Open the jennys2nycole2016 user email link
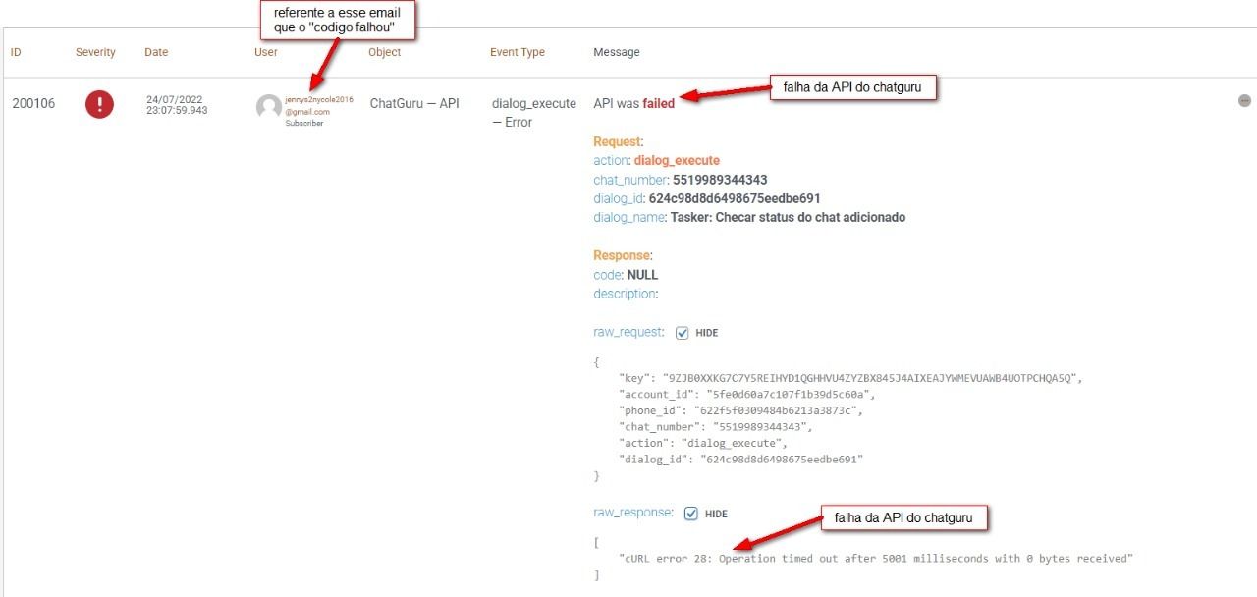 318,105
